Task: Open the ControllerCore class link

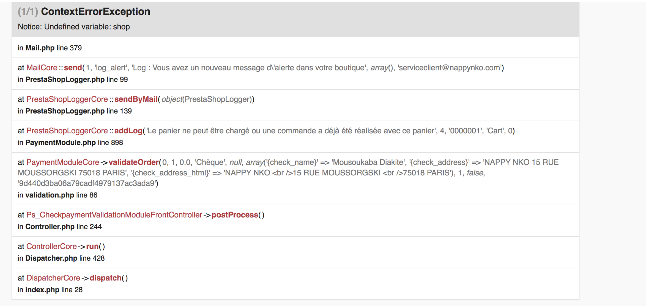Action: 51,247
